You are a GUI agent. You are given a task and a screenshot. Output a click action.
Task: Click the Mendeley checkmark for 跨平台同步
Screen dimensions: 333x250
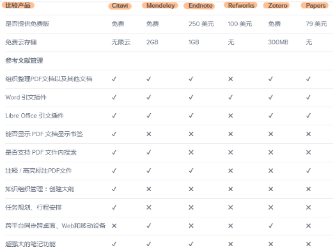point(149,226)
